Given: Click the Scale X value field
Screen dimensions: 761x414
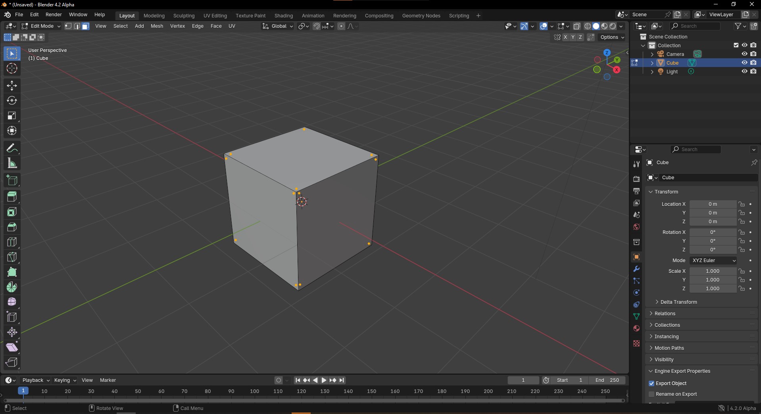Looking at the screenshot, I should (x=713, y=271).
